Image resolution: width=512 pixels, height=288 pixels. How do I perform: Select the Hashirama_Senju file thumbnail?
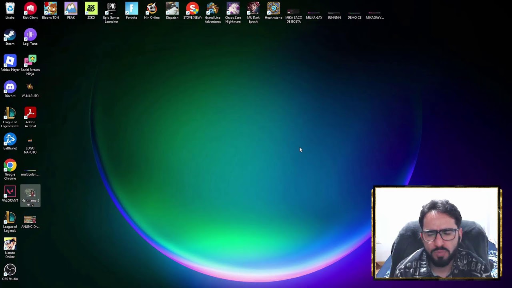pos(30,196)
